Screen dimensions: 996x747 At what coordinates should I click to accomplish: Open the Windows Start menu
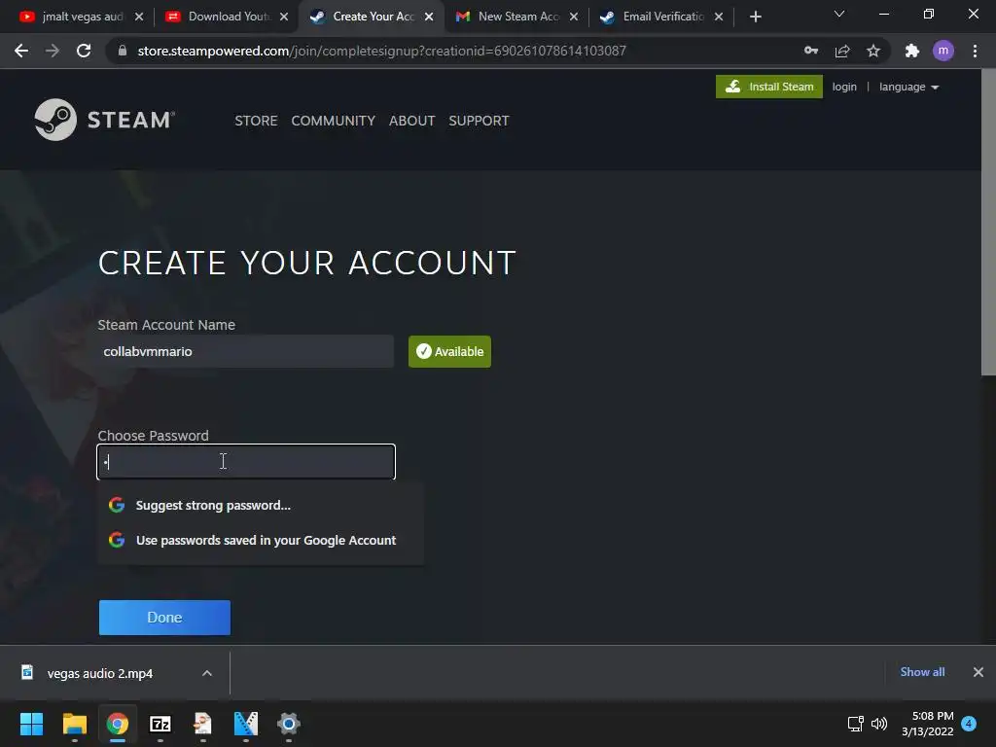point(31,724)
